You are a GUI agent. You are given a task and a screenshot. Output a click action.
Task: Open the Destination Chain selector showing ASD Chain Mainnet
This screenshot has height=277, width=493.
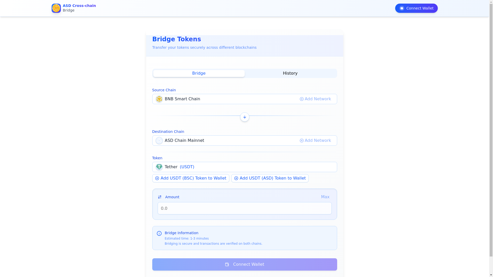coord(245,141)
